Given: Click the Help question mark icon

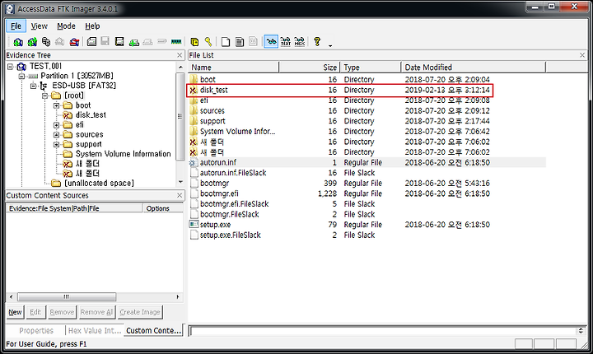Looking at the screenshot, I should click(x=317, y=42).
